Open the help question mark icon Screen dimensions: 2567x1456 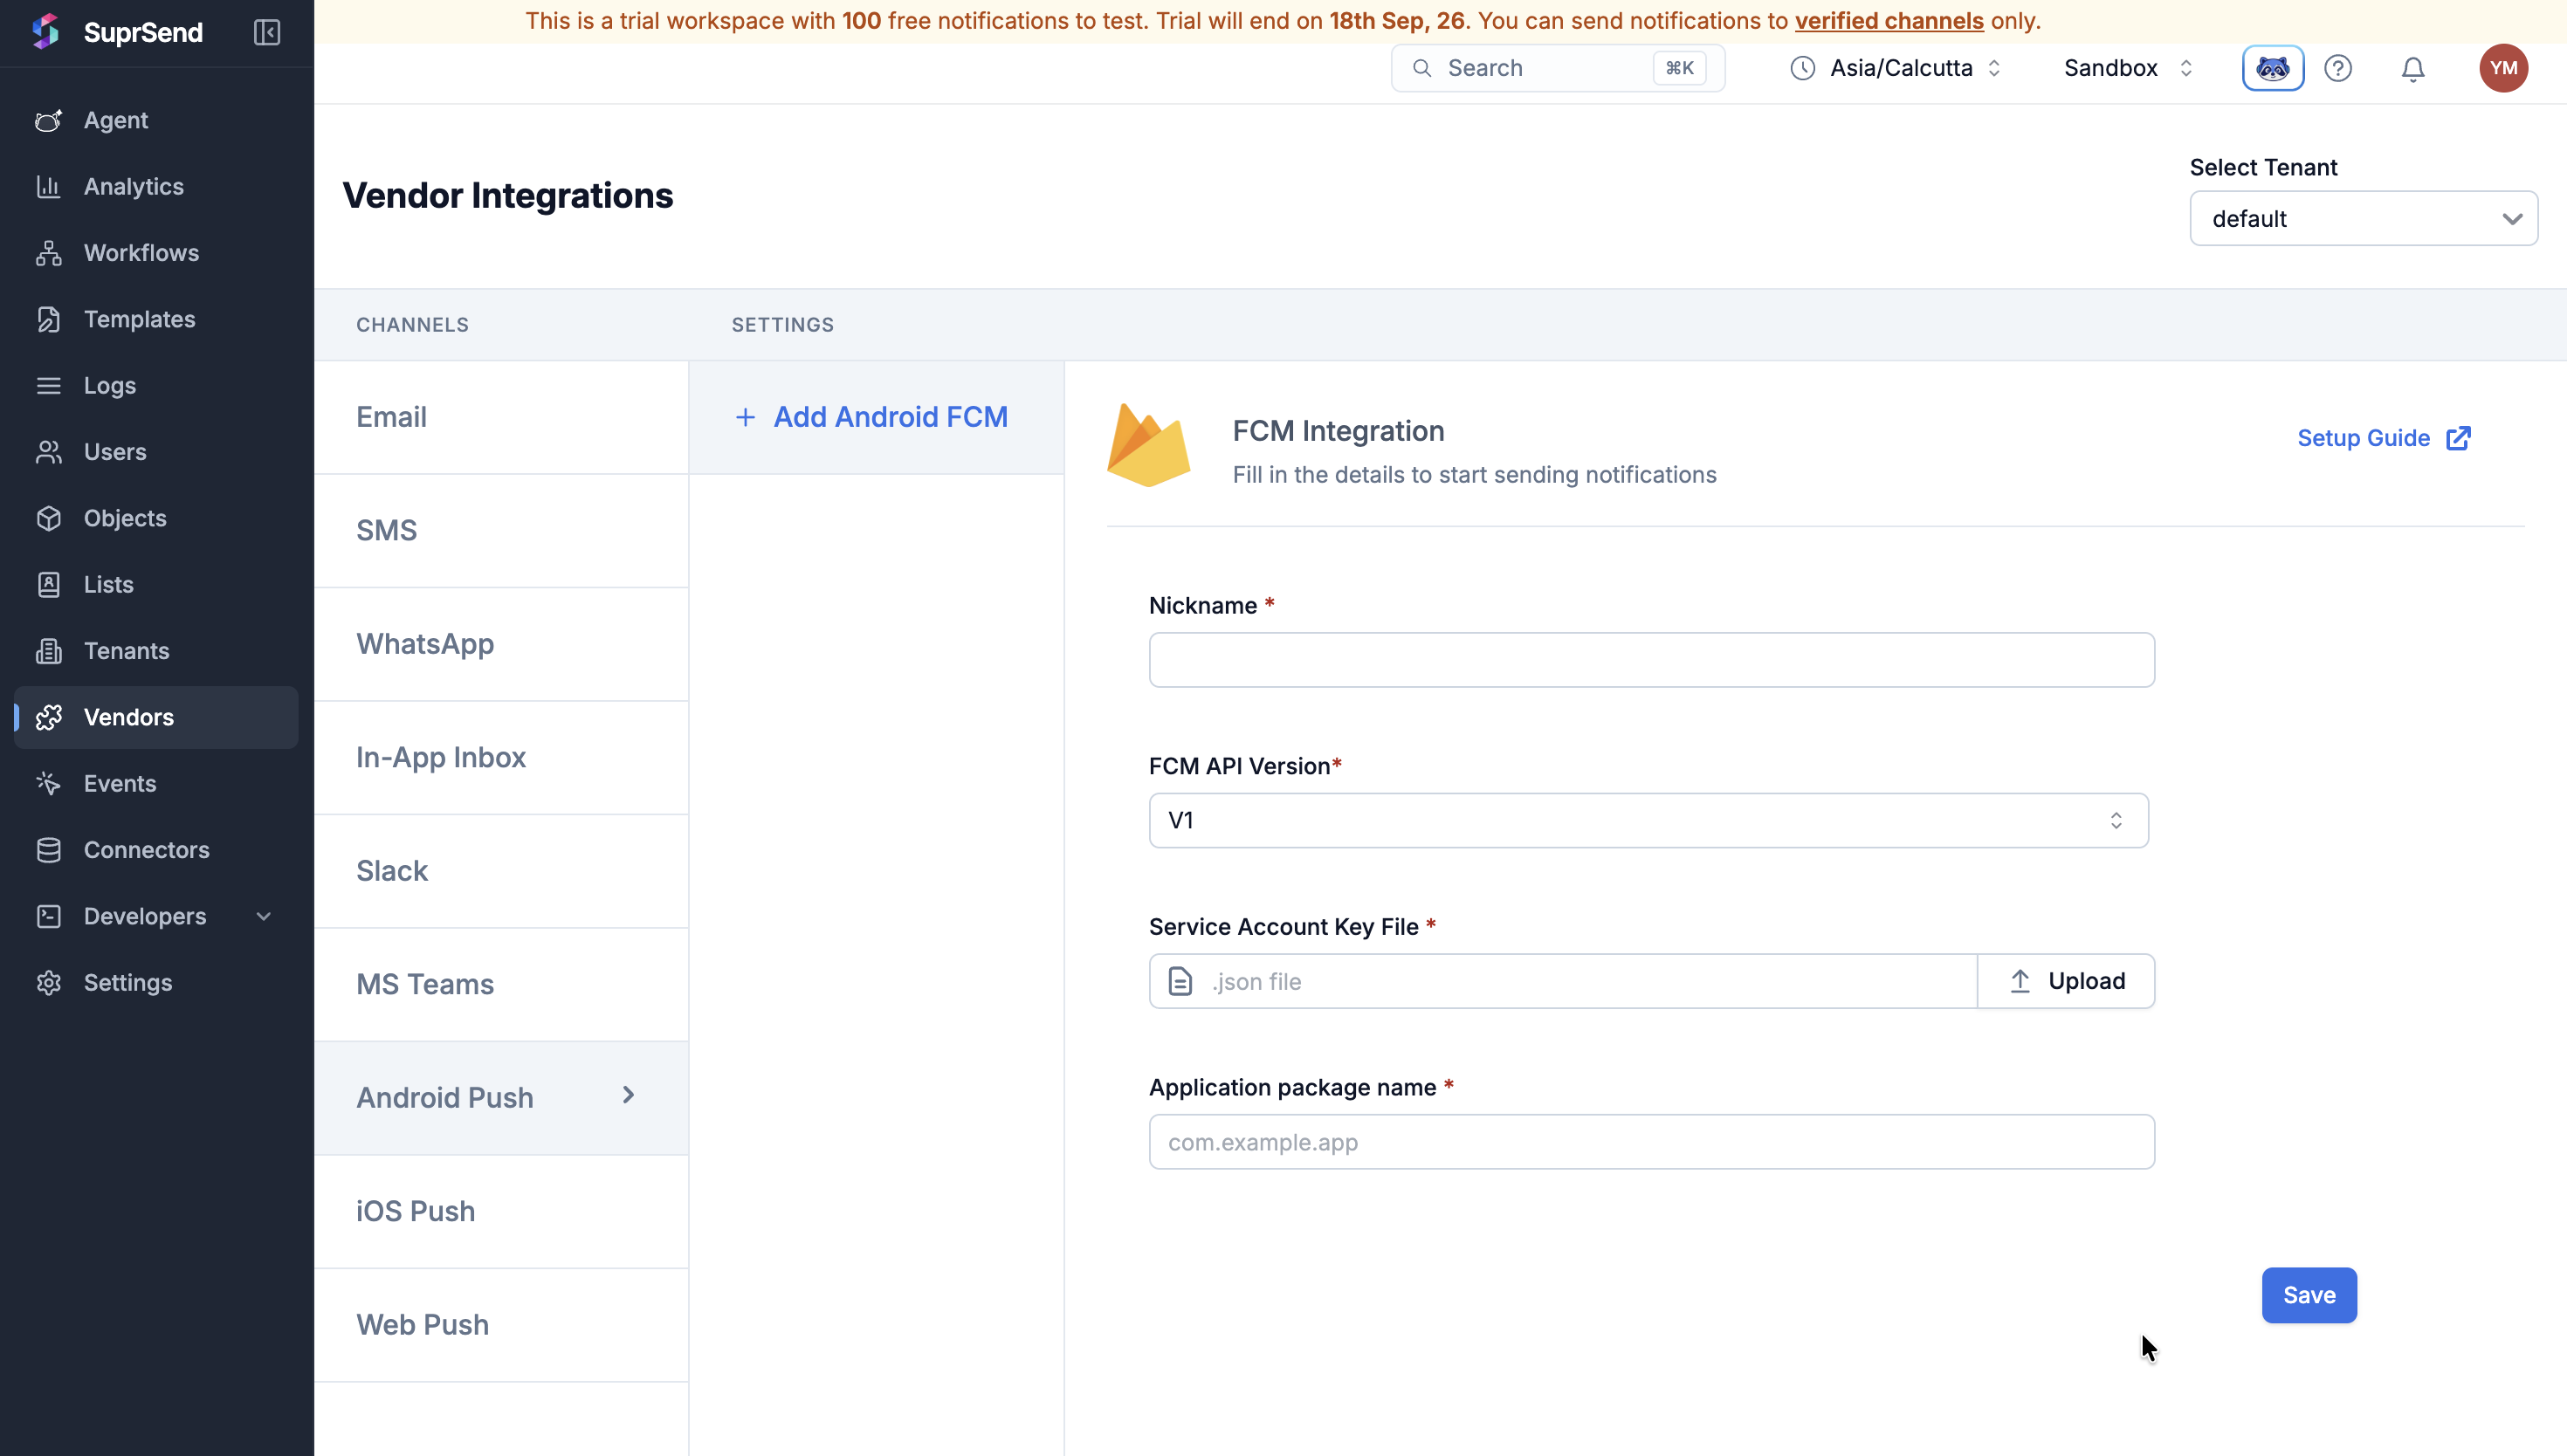click(x=2338, y=68)
